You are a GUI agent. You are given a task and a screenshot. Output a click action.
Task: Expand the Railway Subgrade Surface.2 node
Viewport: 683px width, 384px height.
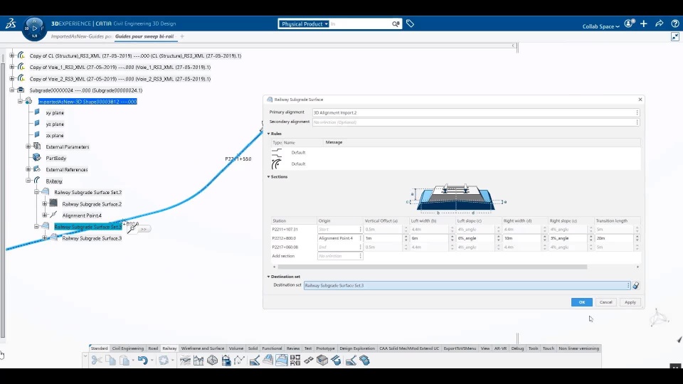[x=44, y=204]
